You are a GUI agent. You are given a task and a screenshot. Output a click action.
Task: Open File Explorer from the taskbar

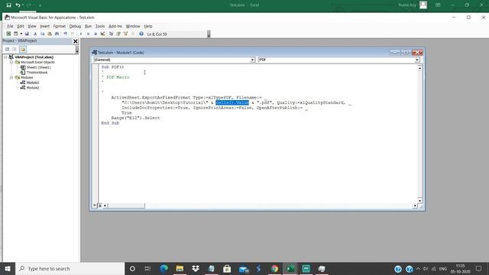tap(180, 268)
